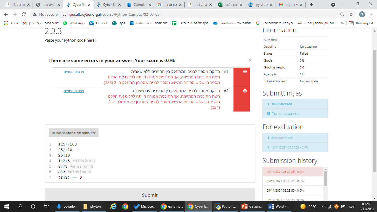The image size is (377, 212).
Task: Show more bookmarks with the chevron
Action: (x=343, y=23)
